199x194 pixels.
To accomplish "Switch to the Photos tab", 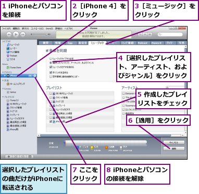I will (182, 43).
